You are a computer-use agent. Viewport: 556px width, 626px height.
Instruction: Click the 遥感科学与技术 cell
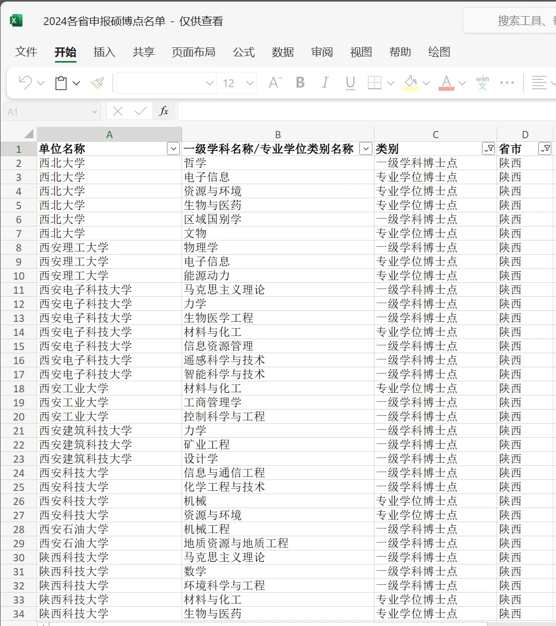278,360
